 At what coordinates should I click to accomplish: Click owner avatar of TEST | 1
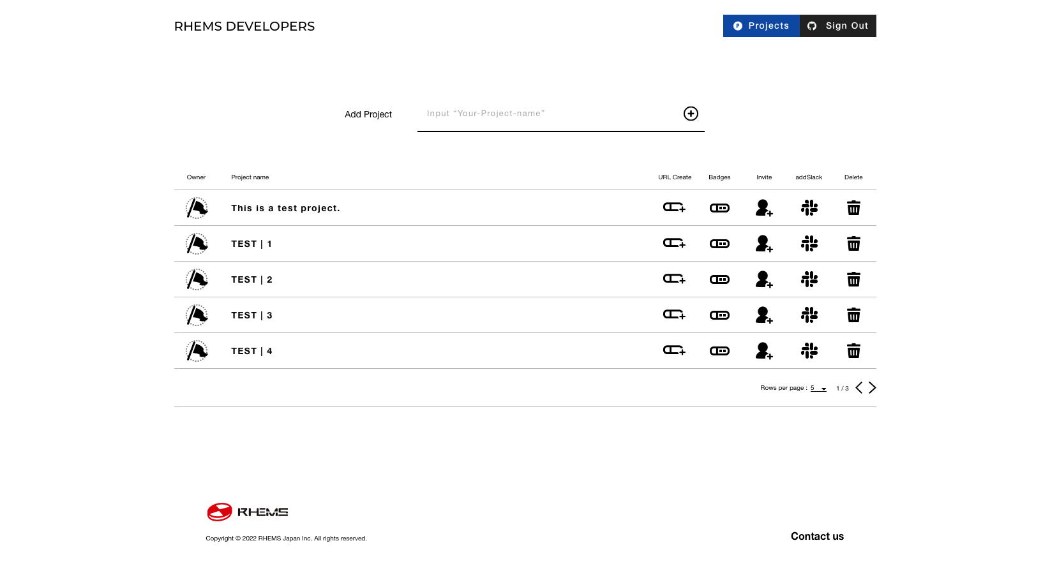(x=197, y=244)
